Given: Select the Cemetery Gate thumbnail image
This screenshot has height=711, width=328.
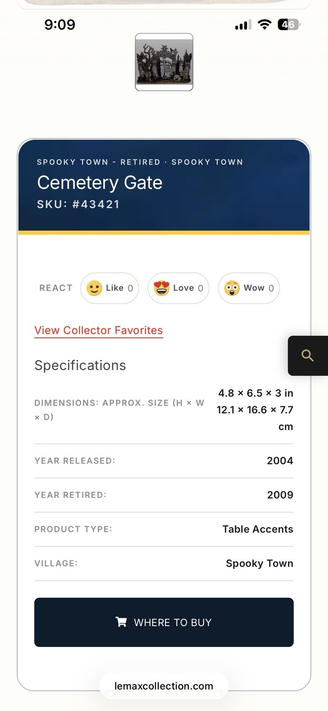Looking at the screenshot, I should pos(164,62).
